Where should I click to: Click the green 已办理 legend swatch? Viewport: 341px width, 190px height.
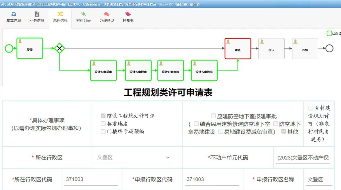tap(329, 33)
